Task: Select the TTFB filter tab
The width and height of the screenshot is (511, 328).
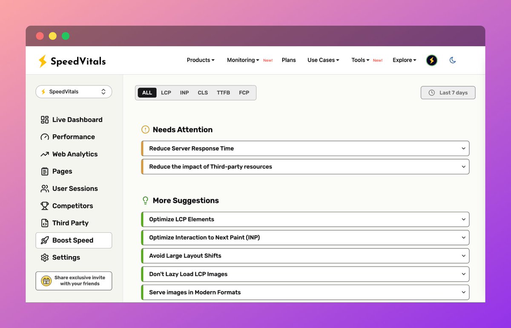Action: (223, 93)
